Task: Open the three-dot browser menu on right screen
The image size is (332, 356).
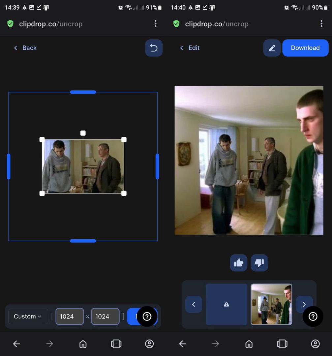Action: 321,24
